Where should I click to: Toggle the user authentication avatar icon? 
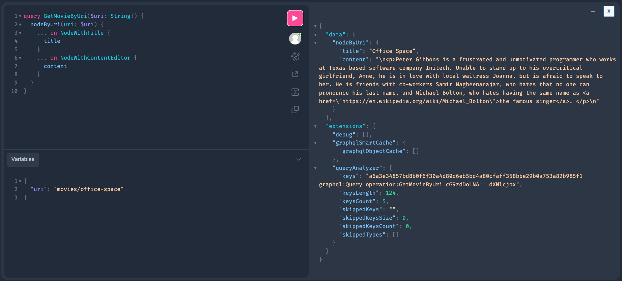tap(295, 38)
